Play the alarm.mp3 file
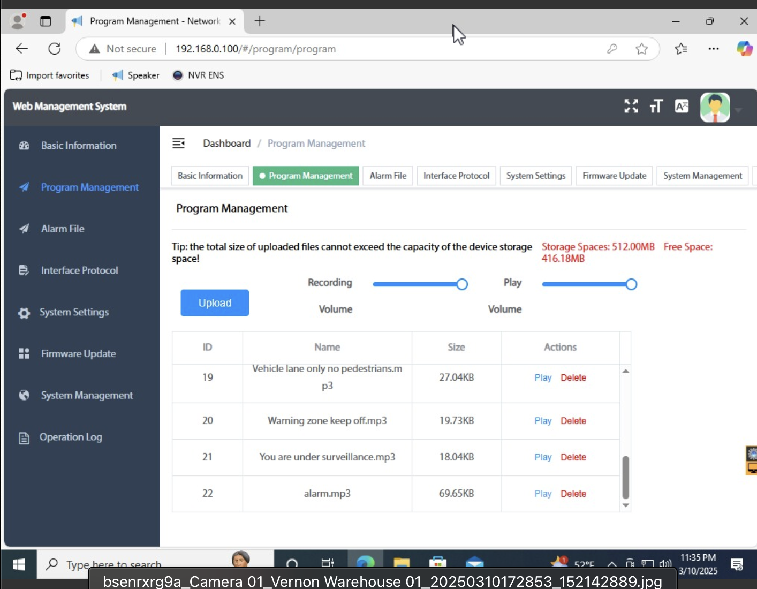The image size is (757, 589). coord(543,494)
